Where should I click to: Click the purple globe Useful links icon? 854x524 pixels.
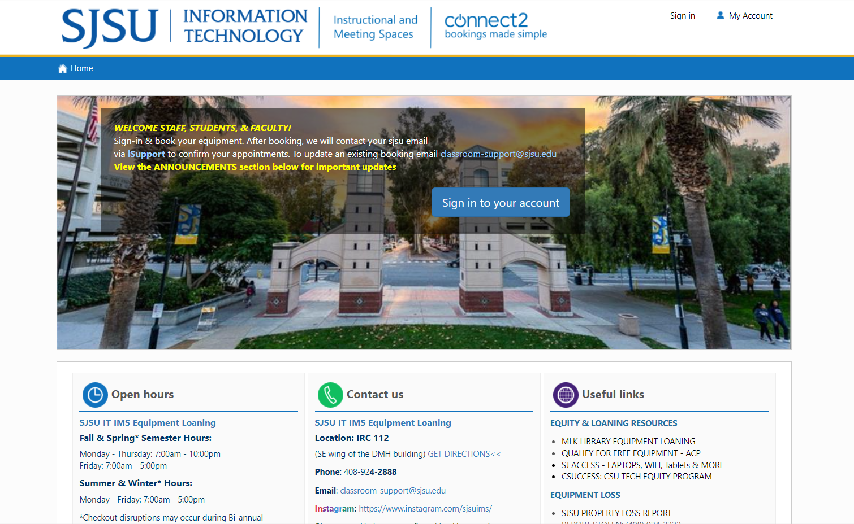pos(566,395)
